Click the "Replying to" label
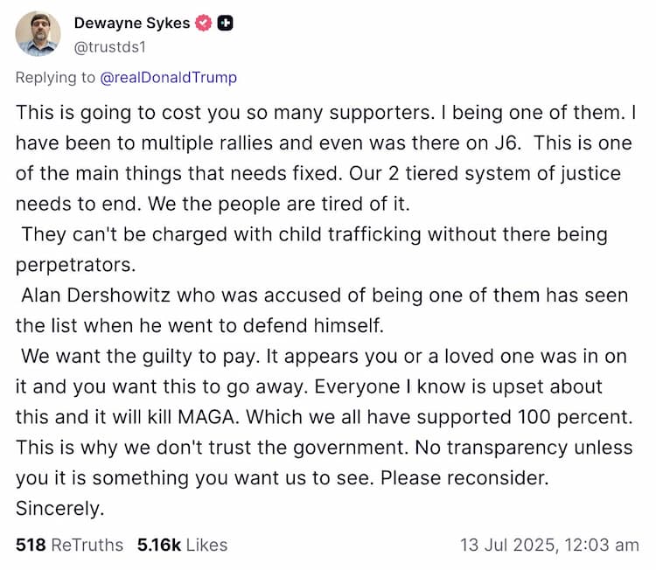 [x=56, y=78]
